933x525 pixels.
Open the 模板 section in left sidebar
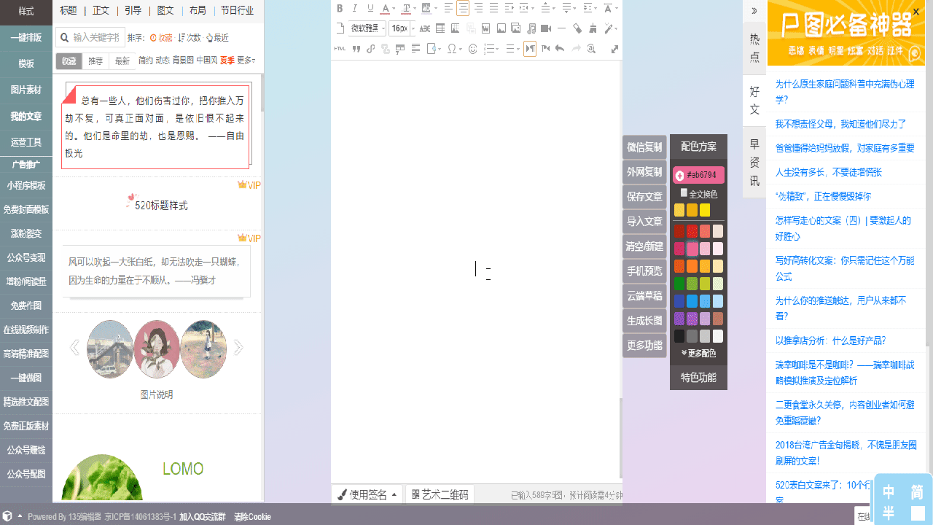tap(26, 63)
